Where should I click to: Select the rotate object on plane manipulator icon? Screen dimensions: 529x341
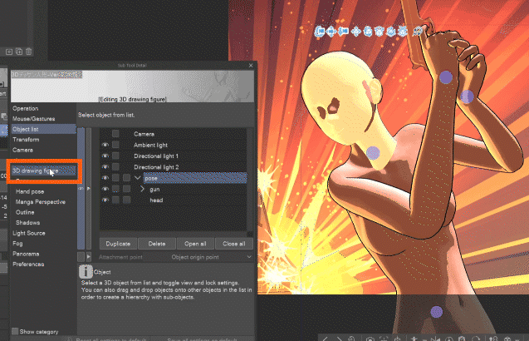(x=380, y=32)
